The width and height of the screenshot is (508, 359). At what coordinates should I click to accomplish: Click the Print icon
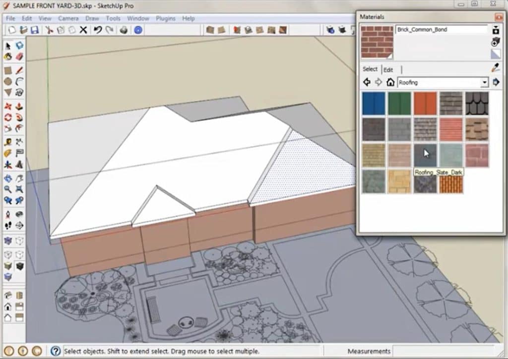(124, 30)
